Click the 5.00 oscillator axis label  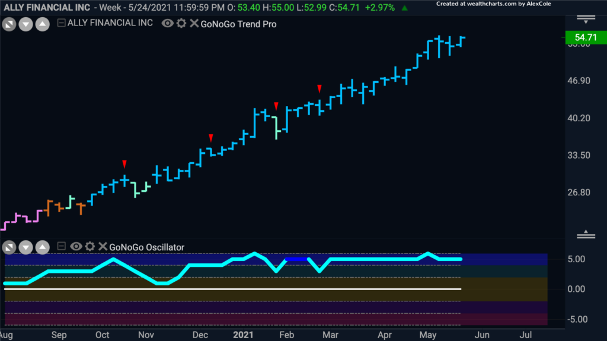[576, 259]
